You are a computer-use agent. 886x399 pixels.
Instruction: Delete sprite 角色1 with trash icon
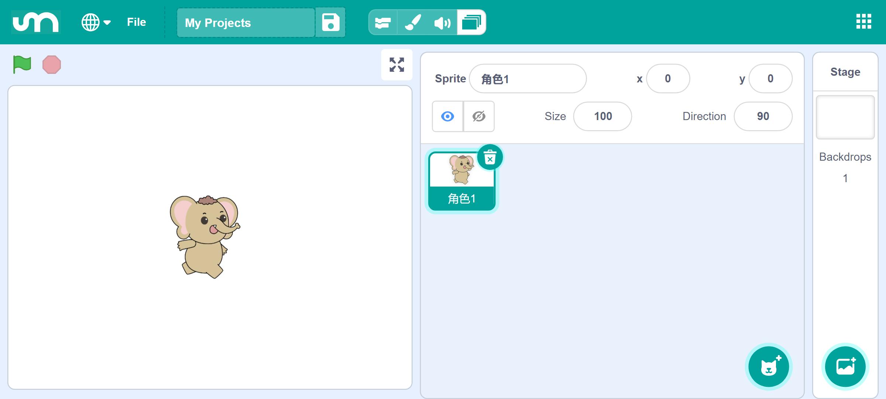pyautogui.click(x=490, y=157)
